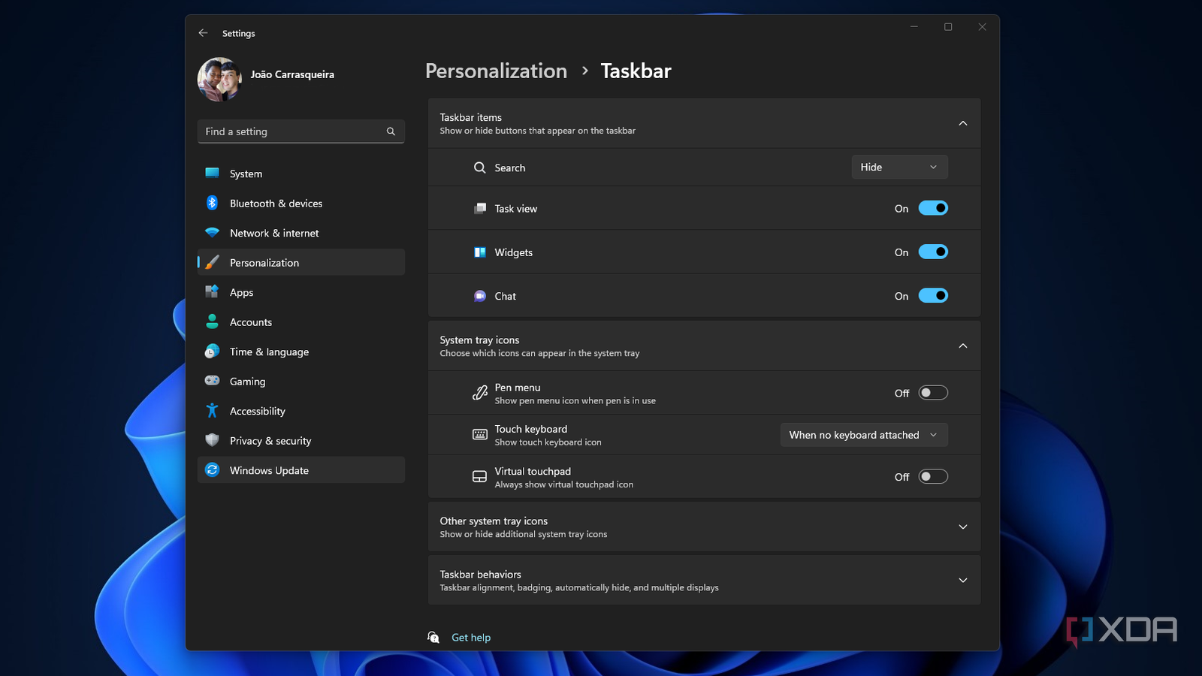Click the Network & internet globe icon

pyautogui.click(x=212, y=233)
